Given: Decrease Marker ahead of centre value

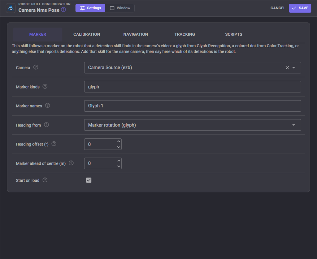Looking at the screenshot, I should 119,166.
